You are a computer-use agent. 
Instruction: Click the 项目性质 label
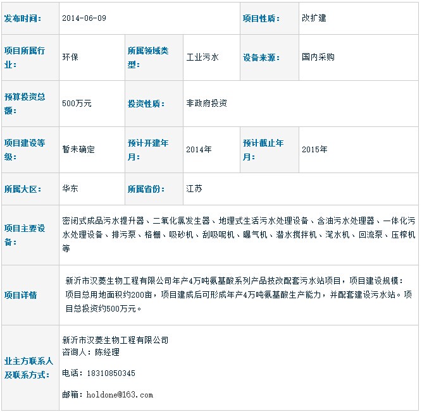pos(261,18)
